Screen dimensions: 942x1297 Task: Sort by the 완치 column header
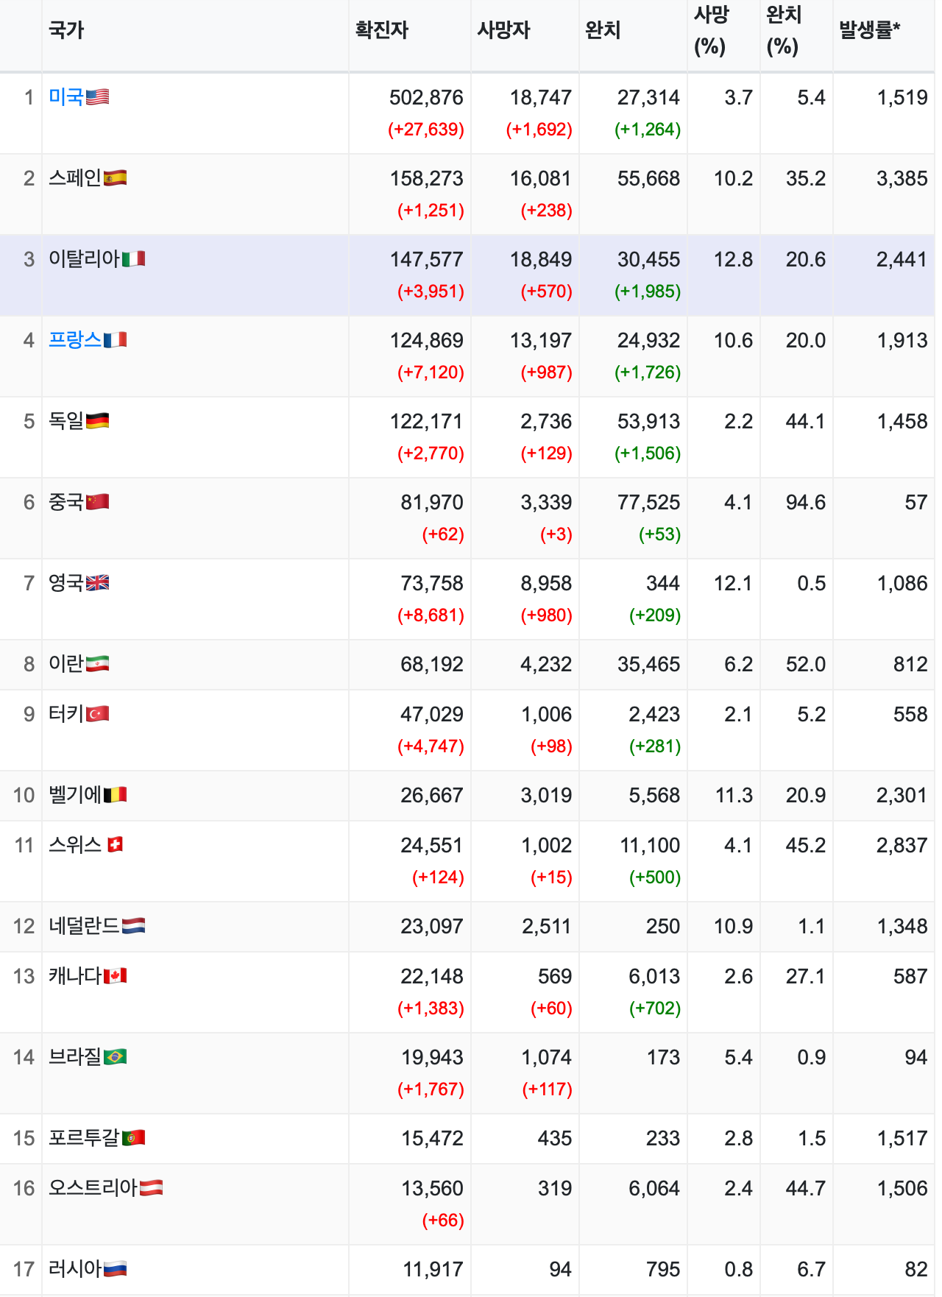point(603,30)
